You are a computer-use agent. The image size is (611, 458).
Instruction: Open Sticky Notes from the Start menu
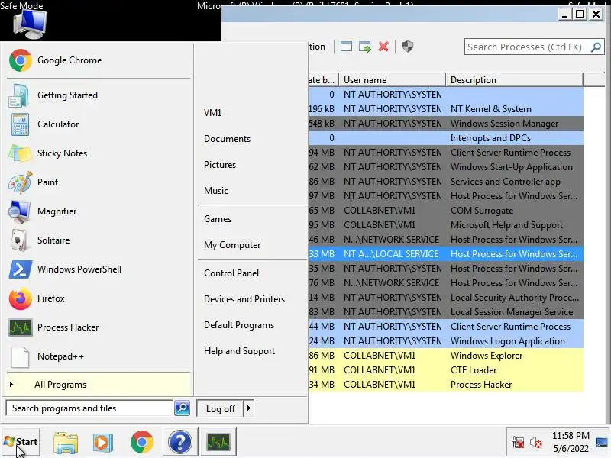click(99, 153)
